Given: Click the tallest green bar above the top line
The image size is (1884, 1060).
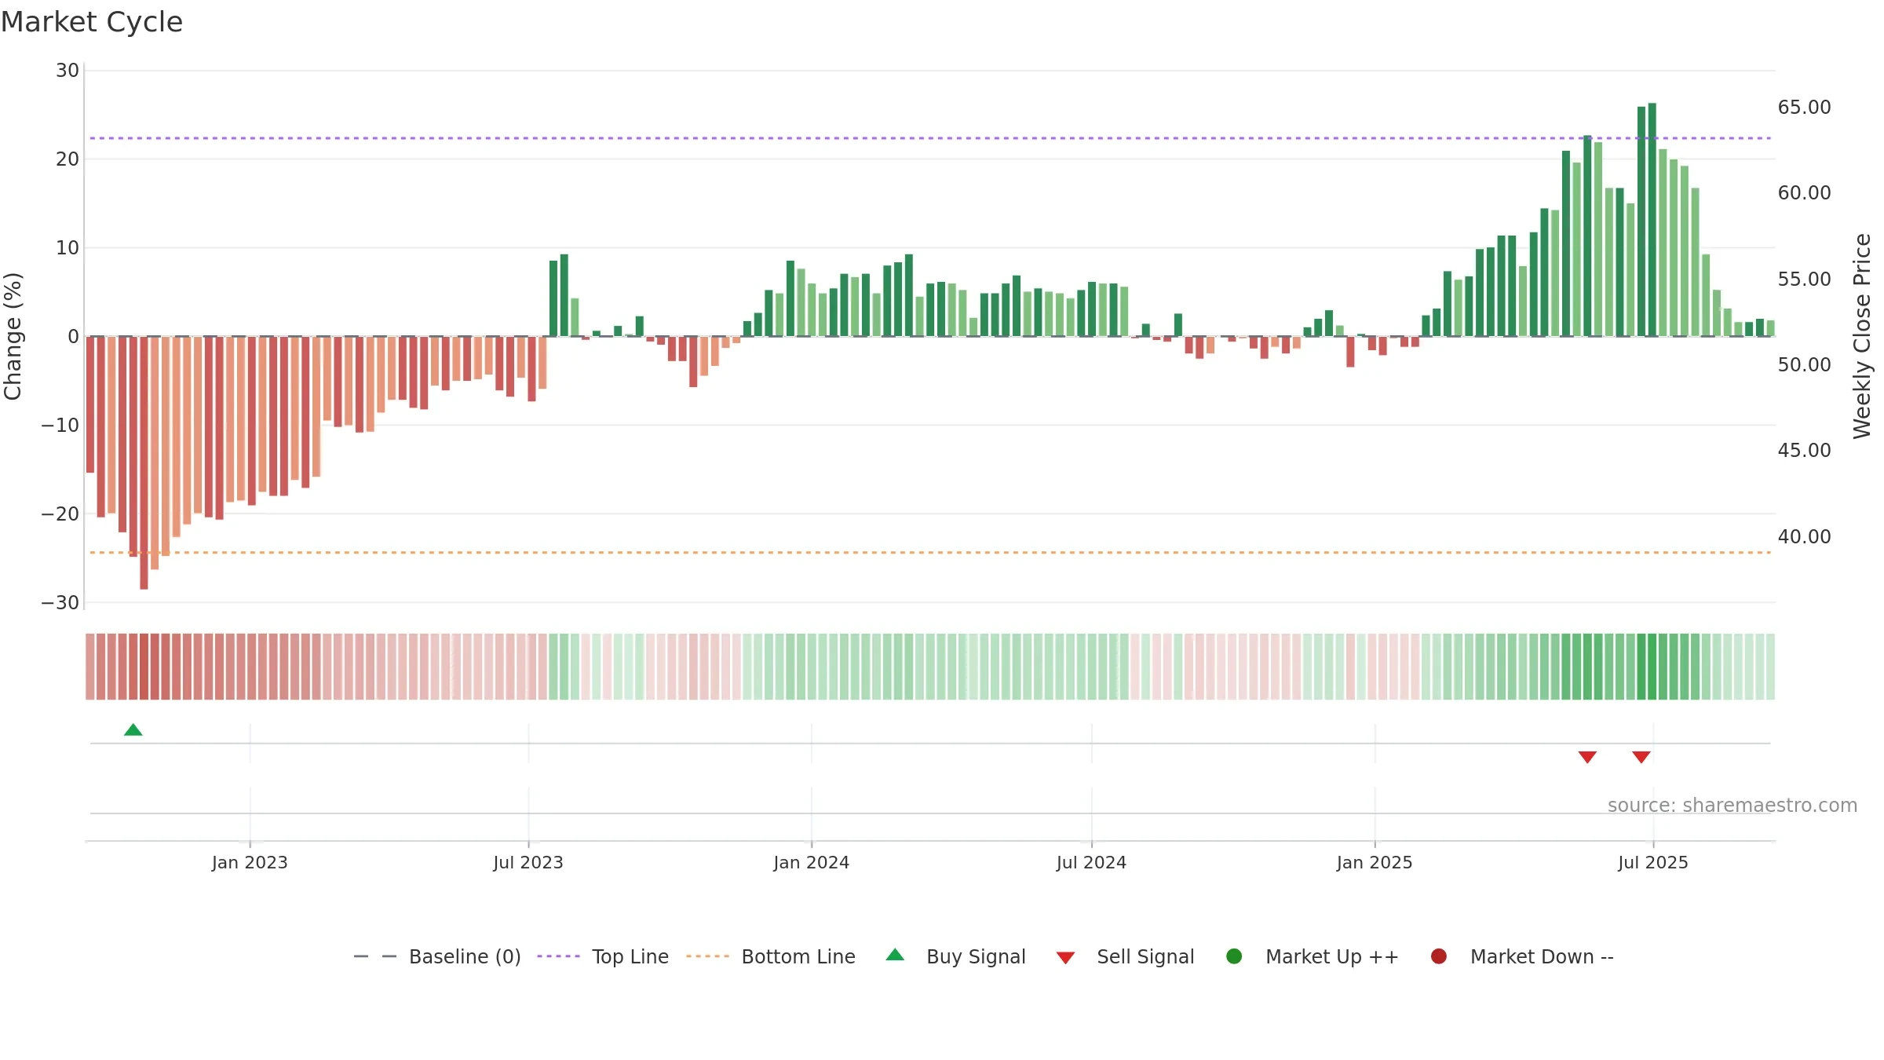Looking at the screenshot, I should pyautogui.click(x=1652, y=220).
